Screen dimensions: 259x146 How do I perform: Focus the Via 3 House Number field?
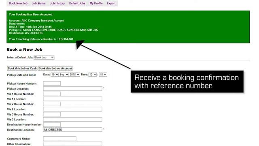pyautogui.click(x=52, y=114)
